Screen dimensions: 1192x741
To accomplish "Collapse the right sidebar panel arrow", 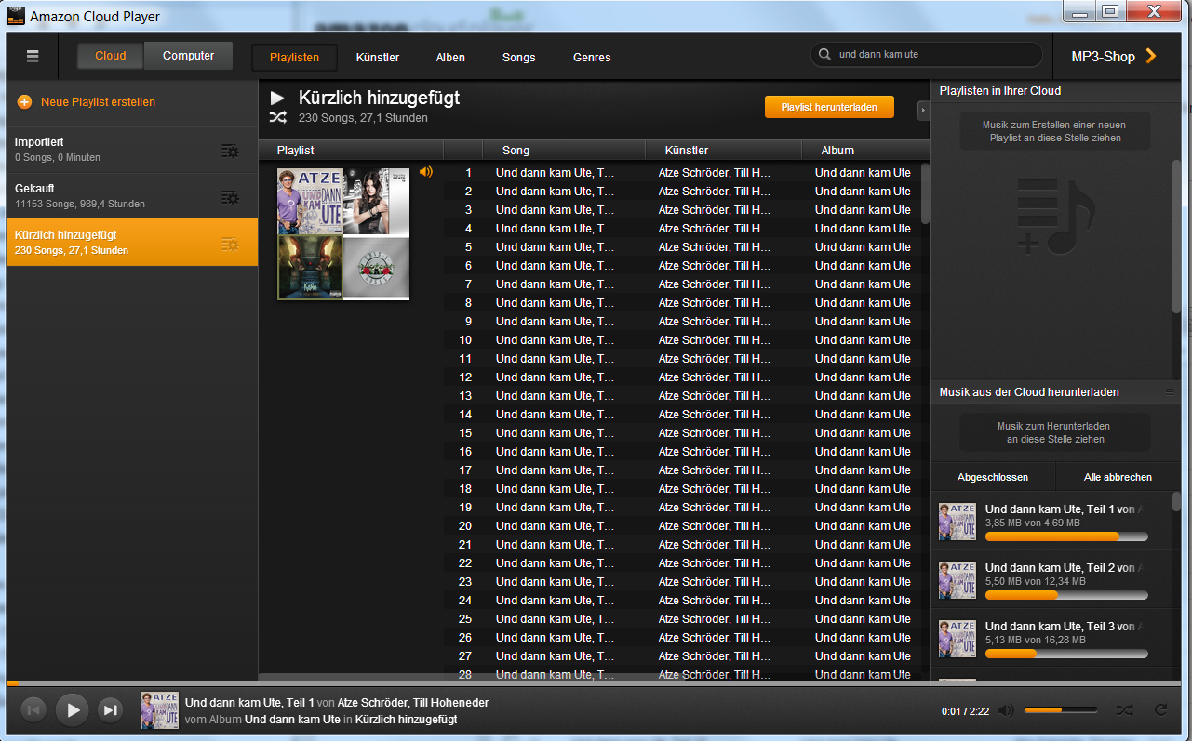I will (x=922, y=111).
